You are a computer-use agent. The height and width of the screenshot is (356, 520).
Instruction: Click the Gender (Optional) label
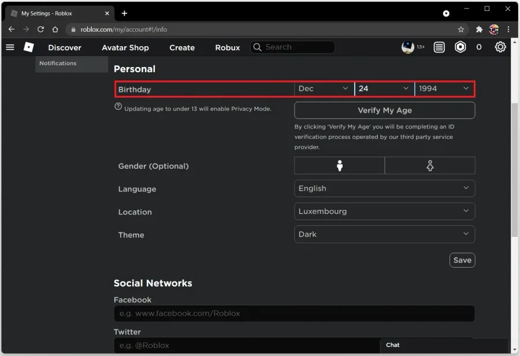click(x=153, y=166)
